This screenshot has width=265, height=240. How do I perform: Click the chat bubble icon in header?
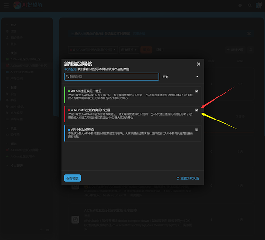click(240, 6)
